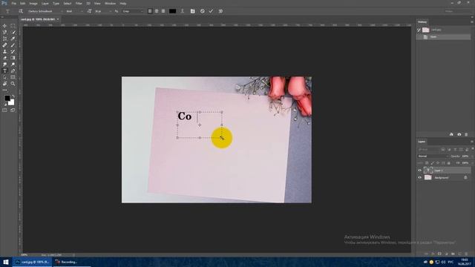The image size is (475, 267).
Task: Click the foreground color swatch
Action: click(7, 98)
